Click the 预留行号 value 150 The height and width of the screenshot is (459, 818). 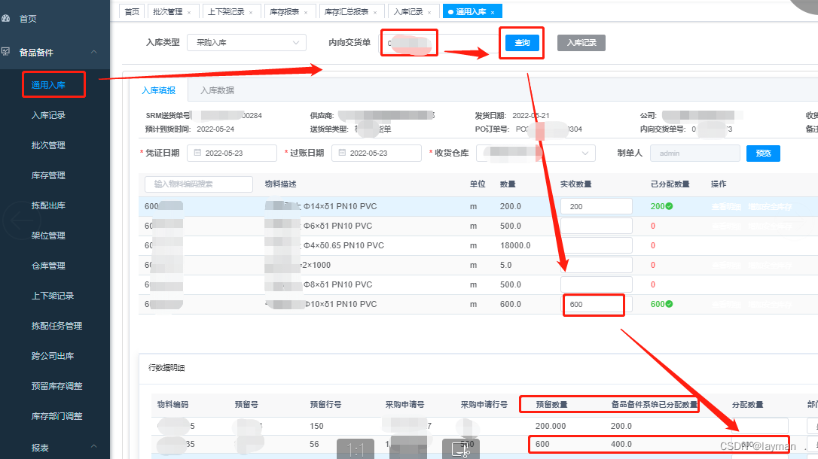point(316,426)
